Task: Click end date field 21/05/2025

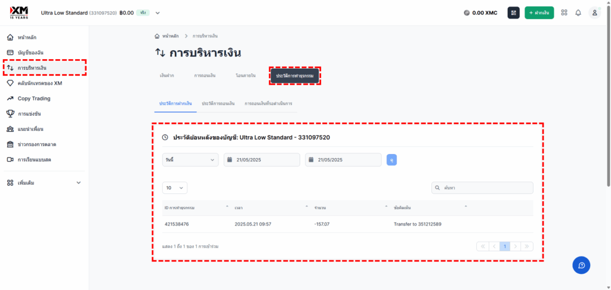Action: 343,160
